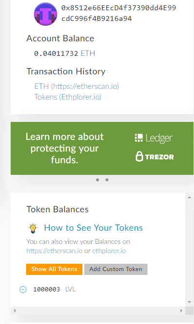
Task: Click Show All Tokens button
Action: 54,269
